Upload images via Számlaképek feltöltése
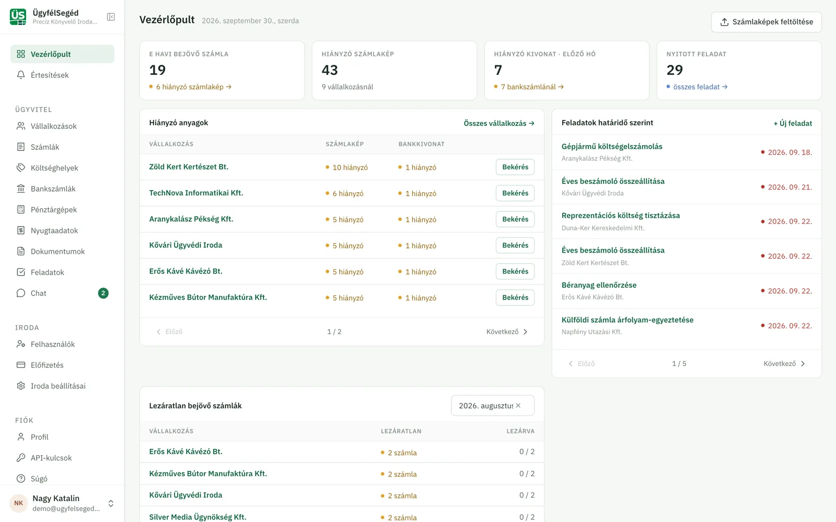836x522 pixels. tap(767, 22)
